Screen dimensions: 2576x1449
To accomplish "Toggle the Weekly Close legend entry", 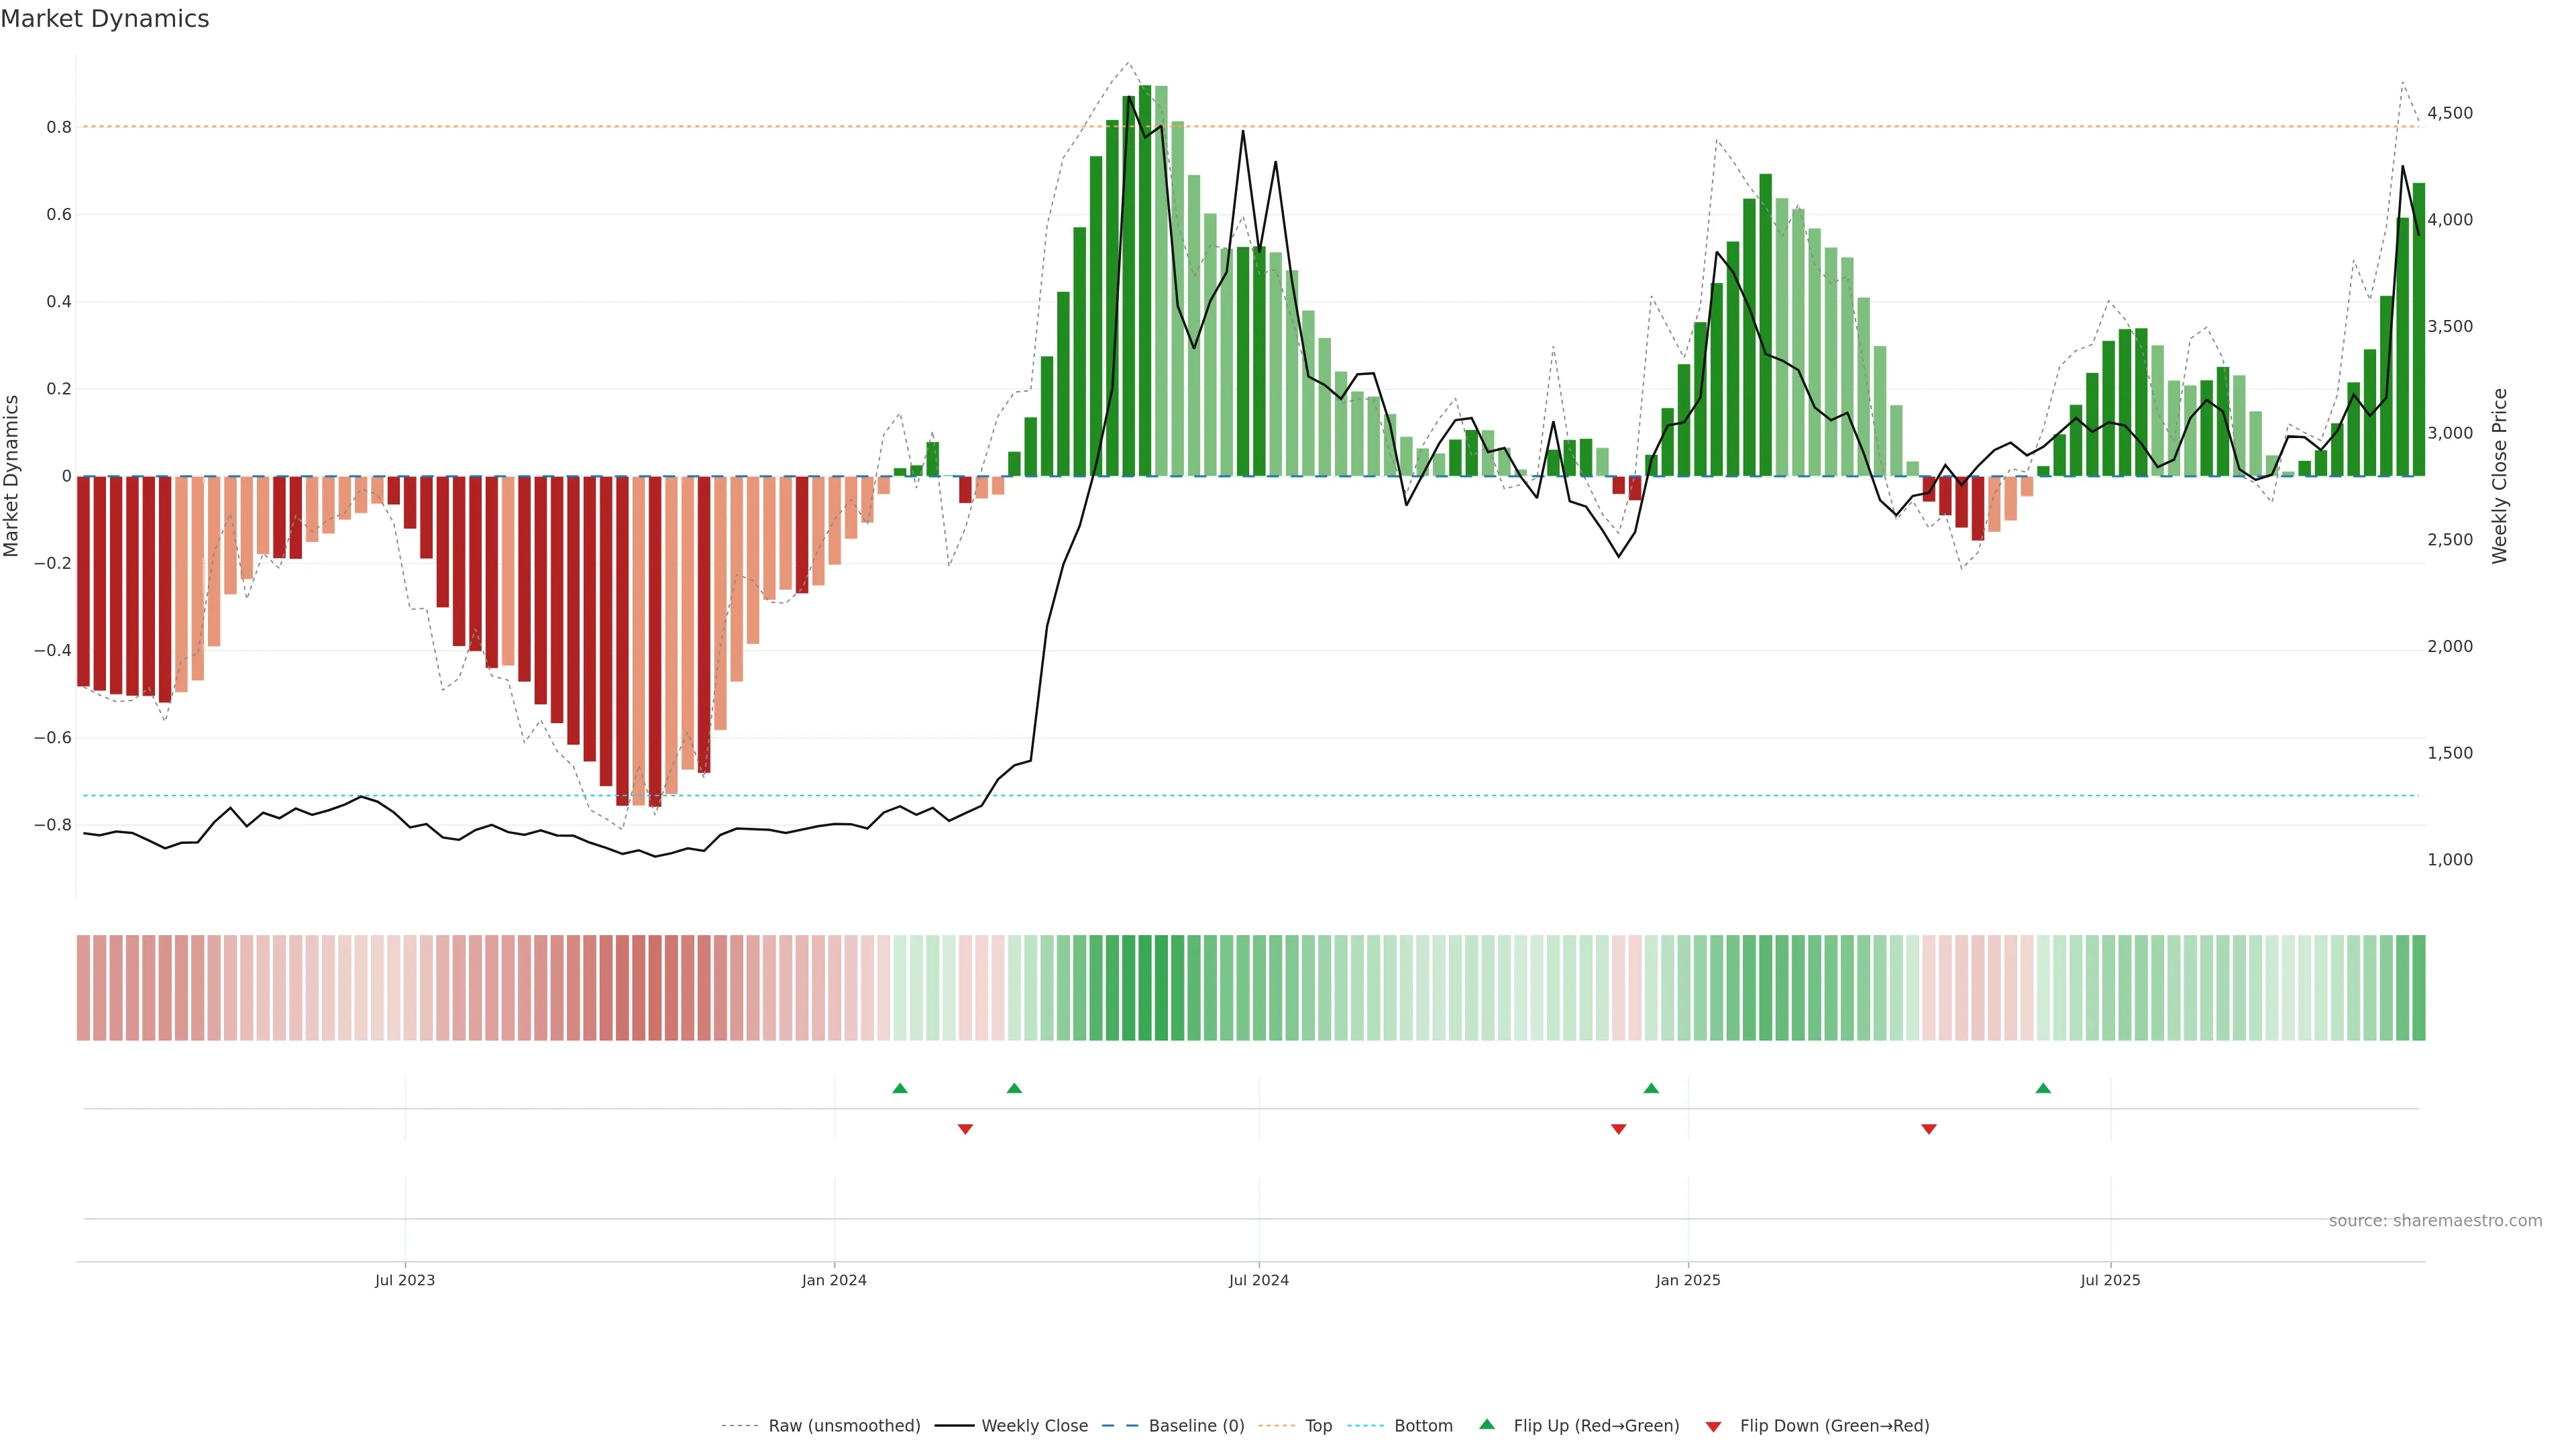I will click(1034, 1426).
